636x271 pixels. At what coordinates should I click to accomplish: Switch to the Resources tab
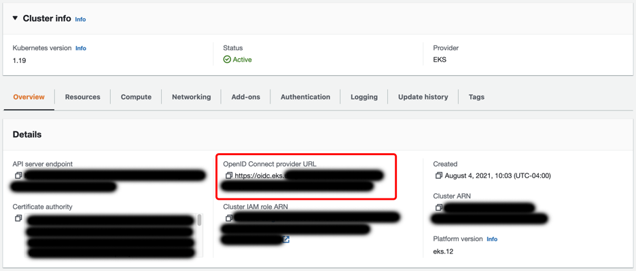pyautogui.click(x=83, y=97)
